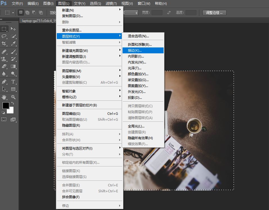Choose 描边(K)... layer style
The height and width of the screenshot is (210, 269).
coord(143,50)
